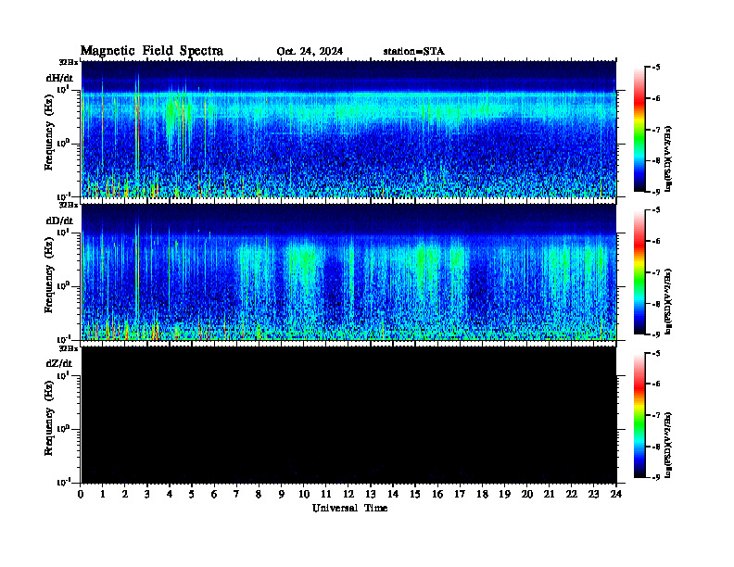Click hour "15" on the time axis

point(415,495)
